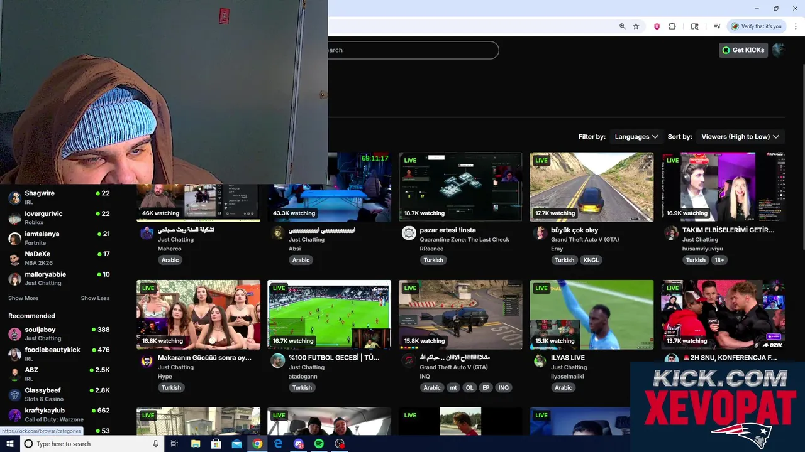This screenshot has height=452, width=805.
Task: Click the Quarantine Zone: The Last Check category
Action: pyautogui.click(x=464, y=239)
